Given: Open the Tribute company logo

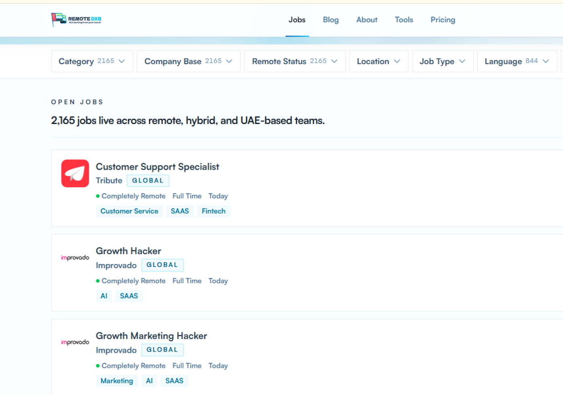Looking at the screenshot, I should point(75,173).
